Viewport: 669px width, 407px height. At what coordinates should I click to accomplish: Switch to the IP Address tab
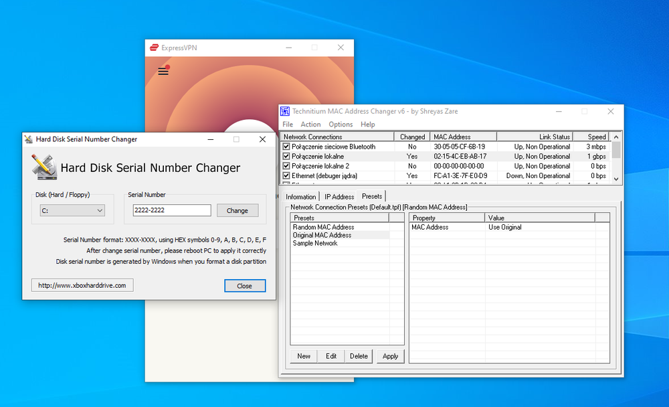click(x=339, y=197)
